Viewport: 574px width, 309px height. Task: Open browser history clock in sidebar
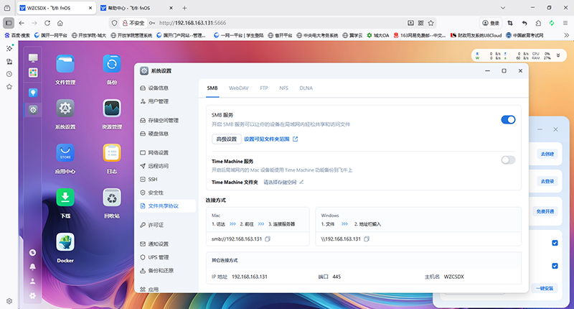9,74
